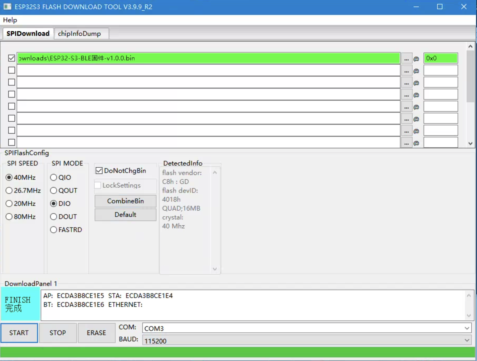The width and height of the screenshot is (477, 361).
Task: Click the 0x0 address input field
Action: click(441, 58)
